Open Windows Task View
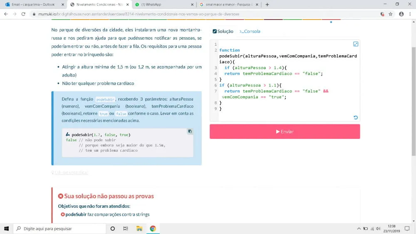Viewport: 416px width, 234px height. tap(126, 229)
